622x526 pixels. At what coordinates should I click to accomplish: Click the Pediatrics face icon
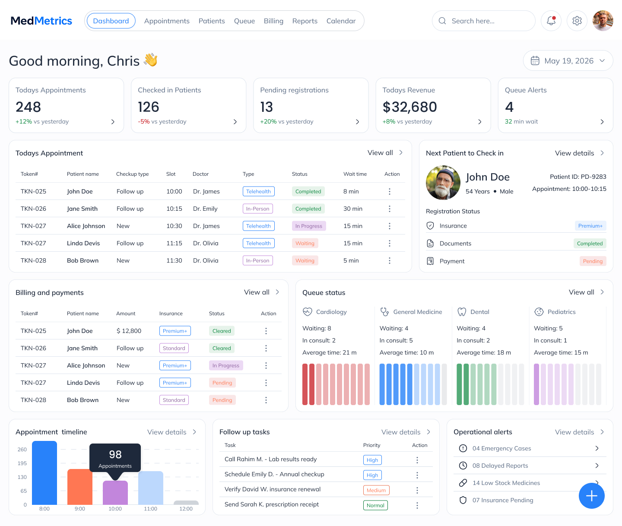539,312
